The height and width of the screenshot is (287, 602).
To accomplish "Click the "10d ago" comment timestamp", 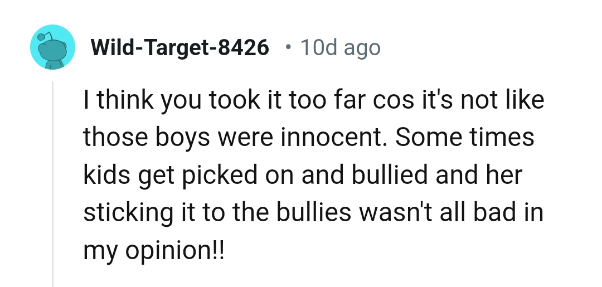I will pos(340,48).
